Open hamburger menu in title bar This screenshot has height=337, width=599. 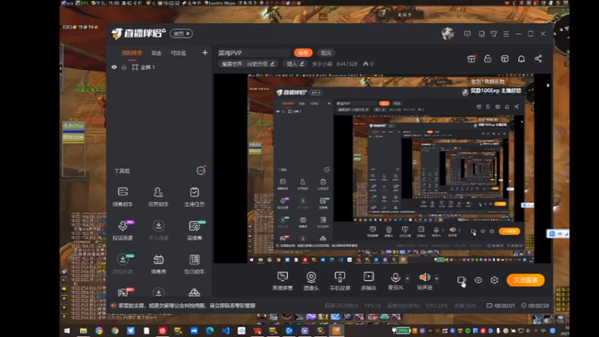point(506,34)
